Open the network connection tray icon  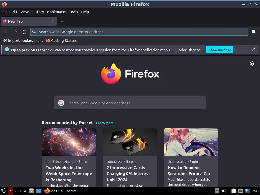coord(241,191)
